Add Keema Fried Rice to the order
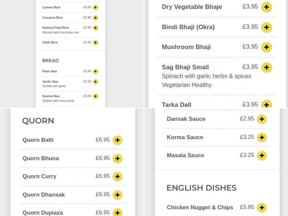This screenshot has width=288, height=216. (x=95, y=27)
